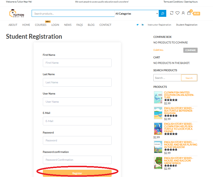This screenshot has height=177, width=213.
Task: Open the compare refresh arrows icon
Action: pyautogui.click(x=172, y=13)
